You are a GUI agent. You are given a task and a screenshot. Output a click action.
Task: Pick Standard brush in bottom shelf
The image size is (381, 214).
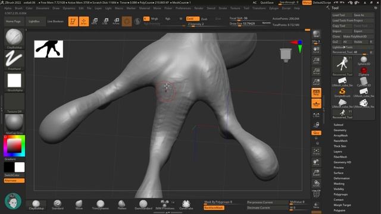point(58,204)
